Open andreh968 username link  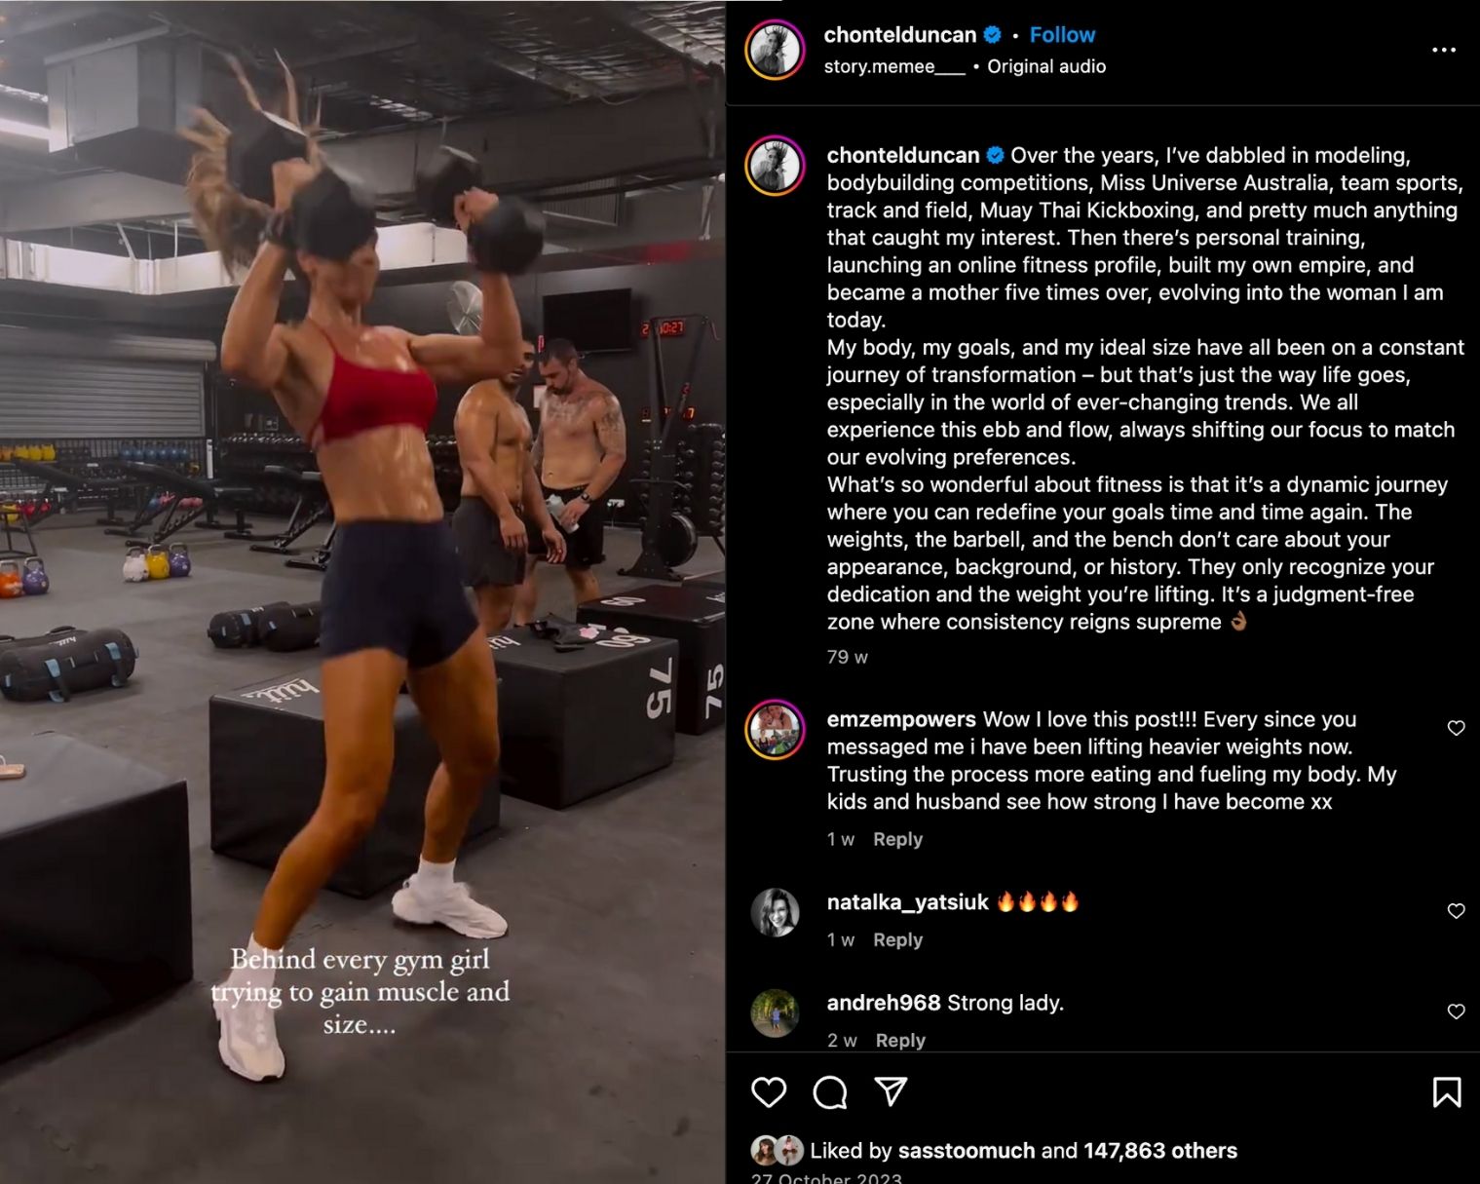(884, 1003)
